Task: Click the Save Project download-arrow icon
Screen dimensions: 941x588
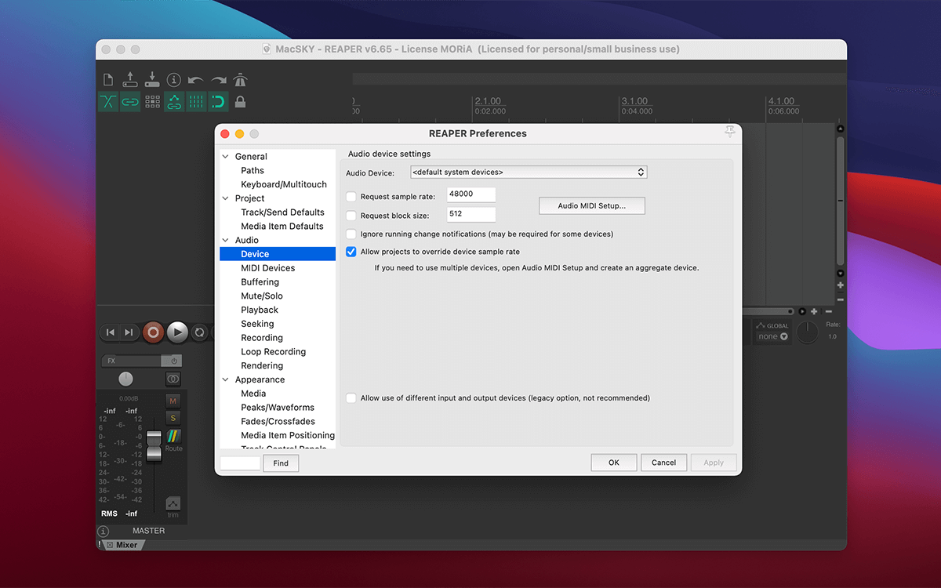Action: click(x=152, y=80)
